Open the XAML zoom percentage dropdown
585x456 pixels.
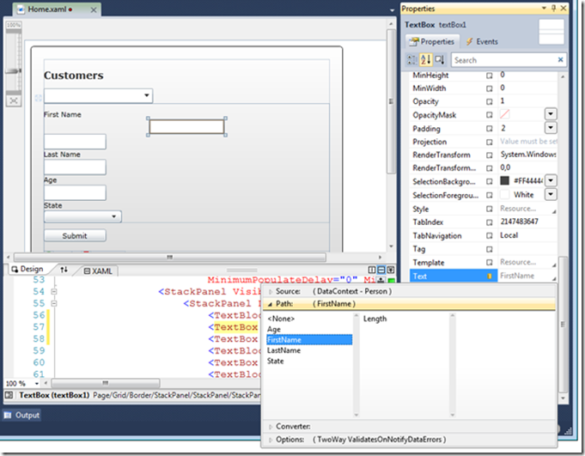click(37, 383)
